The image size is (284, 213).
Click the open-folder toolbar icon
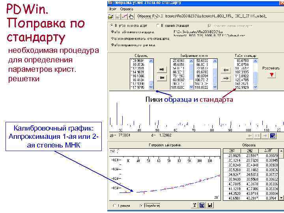(x=111, y=17)
